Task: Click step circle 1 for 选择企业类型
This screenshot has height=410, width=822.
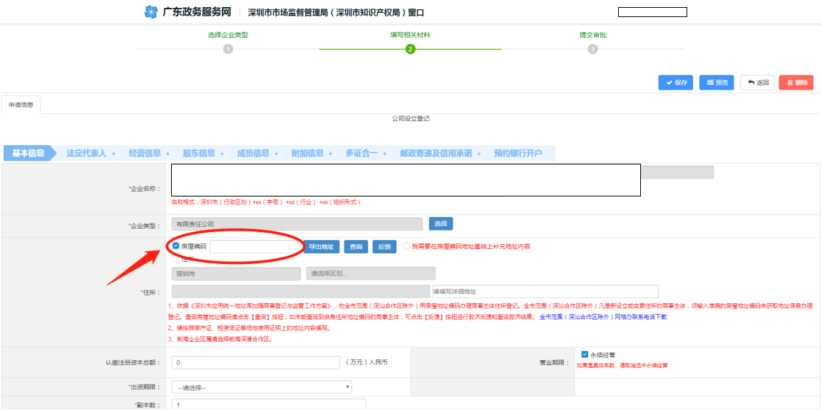Action: coord(229,48)
